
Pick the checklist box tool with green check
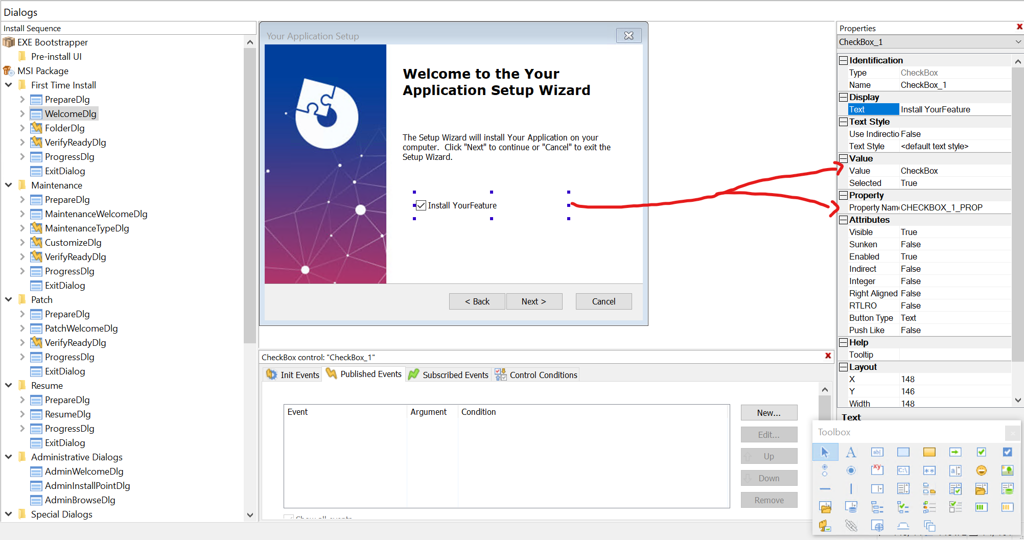(x=956, y=489)
